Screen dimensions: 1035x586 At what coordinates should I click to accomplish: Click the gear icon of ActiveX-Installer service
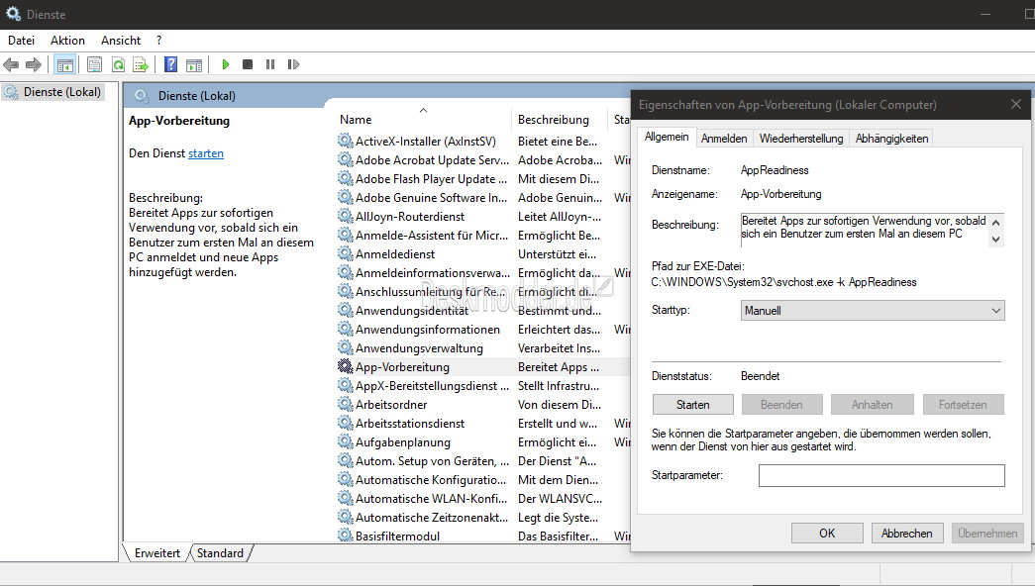345,141
